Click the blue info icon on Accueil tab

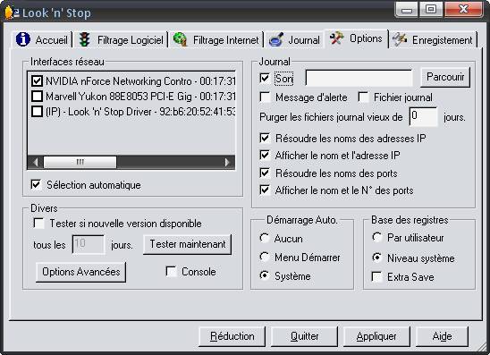coord(23,39)
